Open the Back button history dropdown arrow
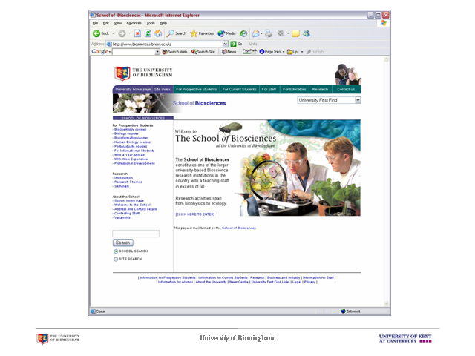 [113, 33]
